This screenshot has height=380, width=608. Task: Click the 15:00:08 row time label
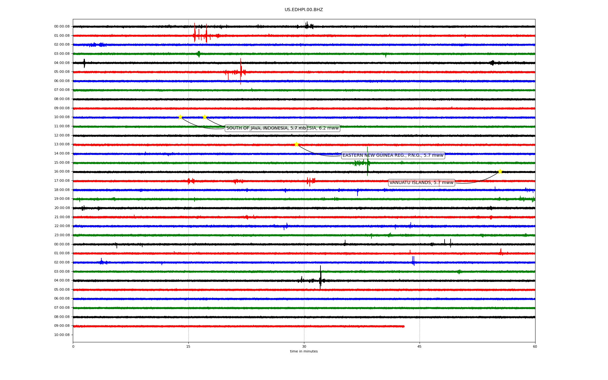pos(62,163)
